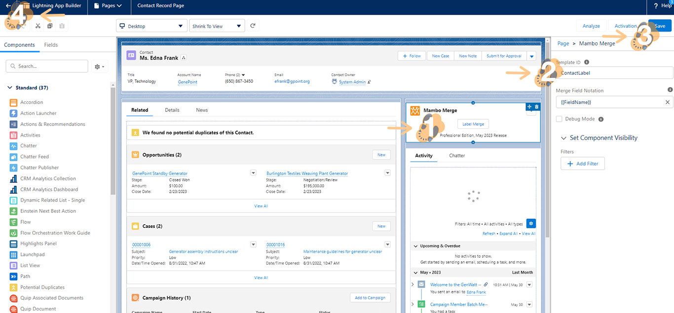Click the Chatter Feed component icon
The height and width of the screenshot is (313, 674).
click(13, 157)
